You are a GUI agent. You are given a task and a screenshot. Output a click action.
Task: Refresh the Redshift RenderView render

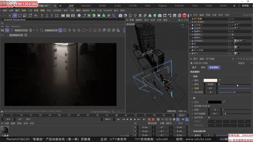pos(12,30)
